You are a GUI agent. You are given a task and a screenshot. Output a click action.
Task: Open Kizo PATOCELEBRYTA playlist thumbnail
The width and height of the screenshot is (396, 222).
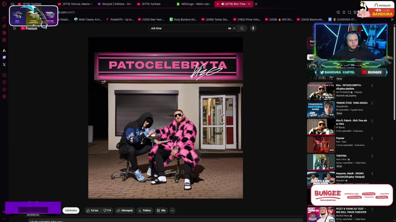pos(321,91)
